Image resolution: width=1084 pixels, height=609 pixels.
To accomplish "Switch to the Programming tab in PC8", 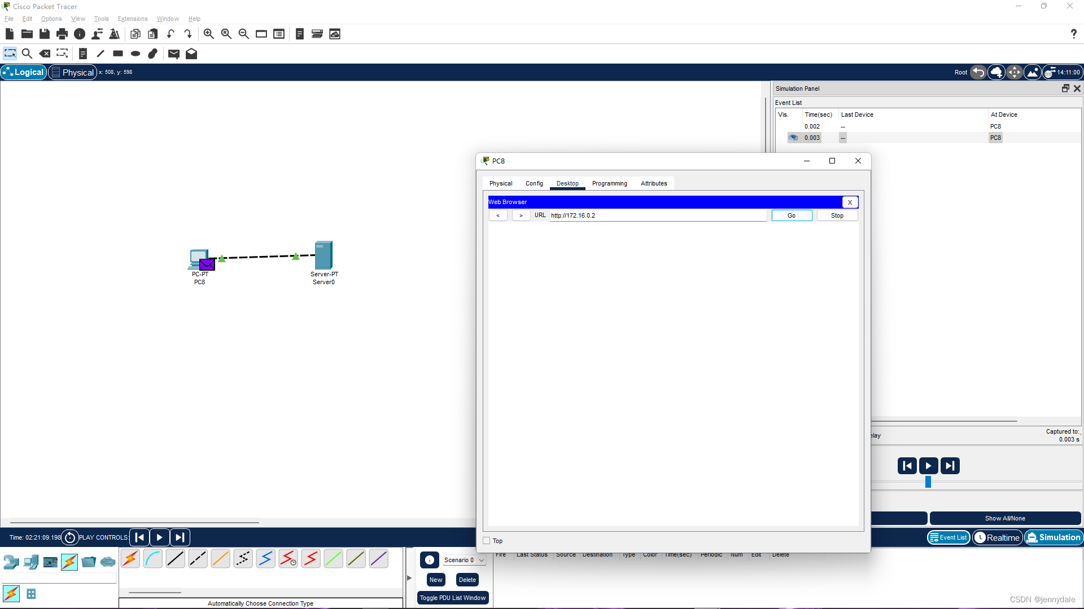I will point(609,183).
